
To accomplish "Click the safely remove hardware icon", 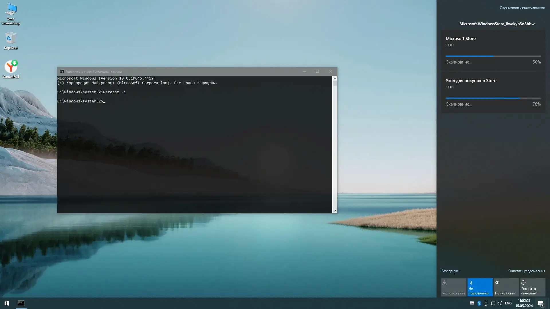I will (486, 303).
